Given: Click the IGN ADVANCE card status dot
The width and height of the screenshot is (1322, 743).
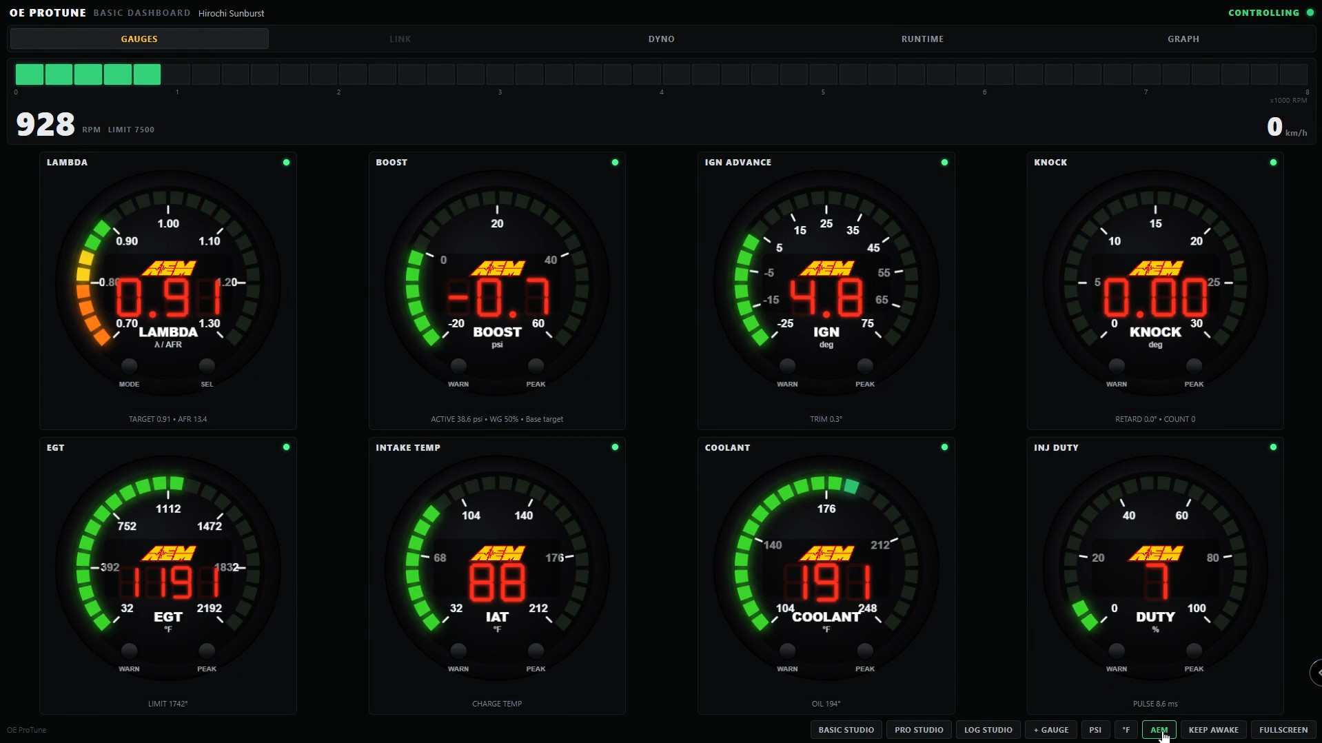Looking at the screenshot, I should tap(944, 163).
